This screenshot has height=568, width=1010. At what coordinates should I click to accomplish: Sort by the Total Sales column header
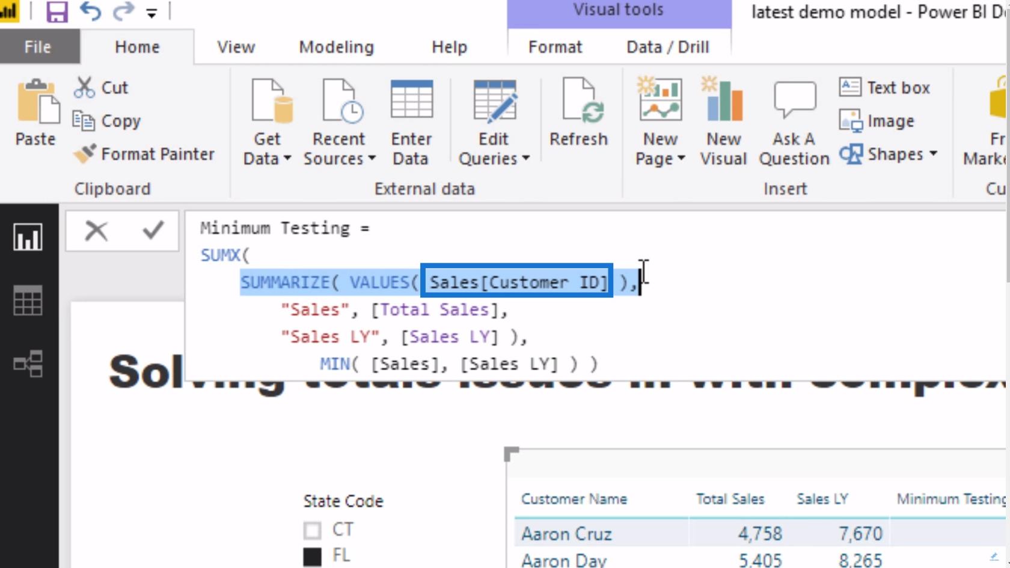click(730, 499)
